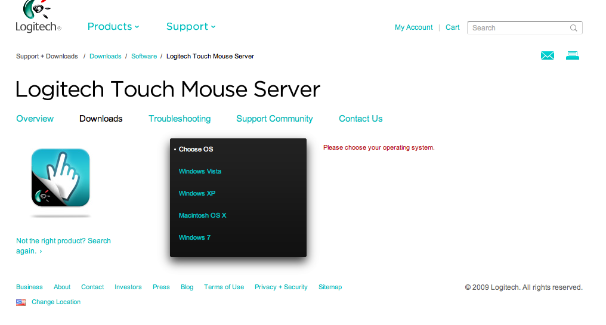Select Windows 7 operating system
Viewport: 606px width, 325px height.
pos(194,237)
